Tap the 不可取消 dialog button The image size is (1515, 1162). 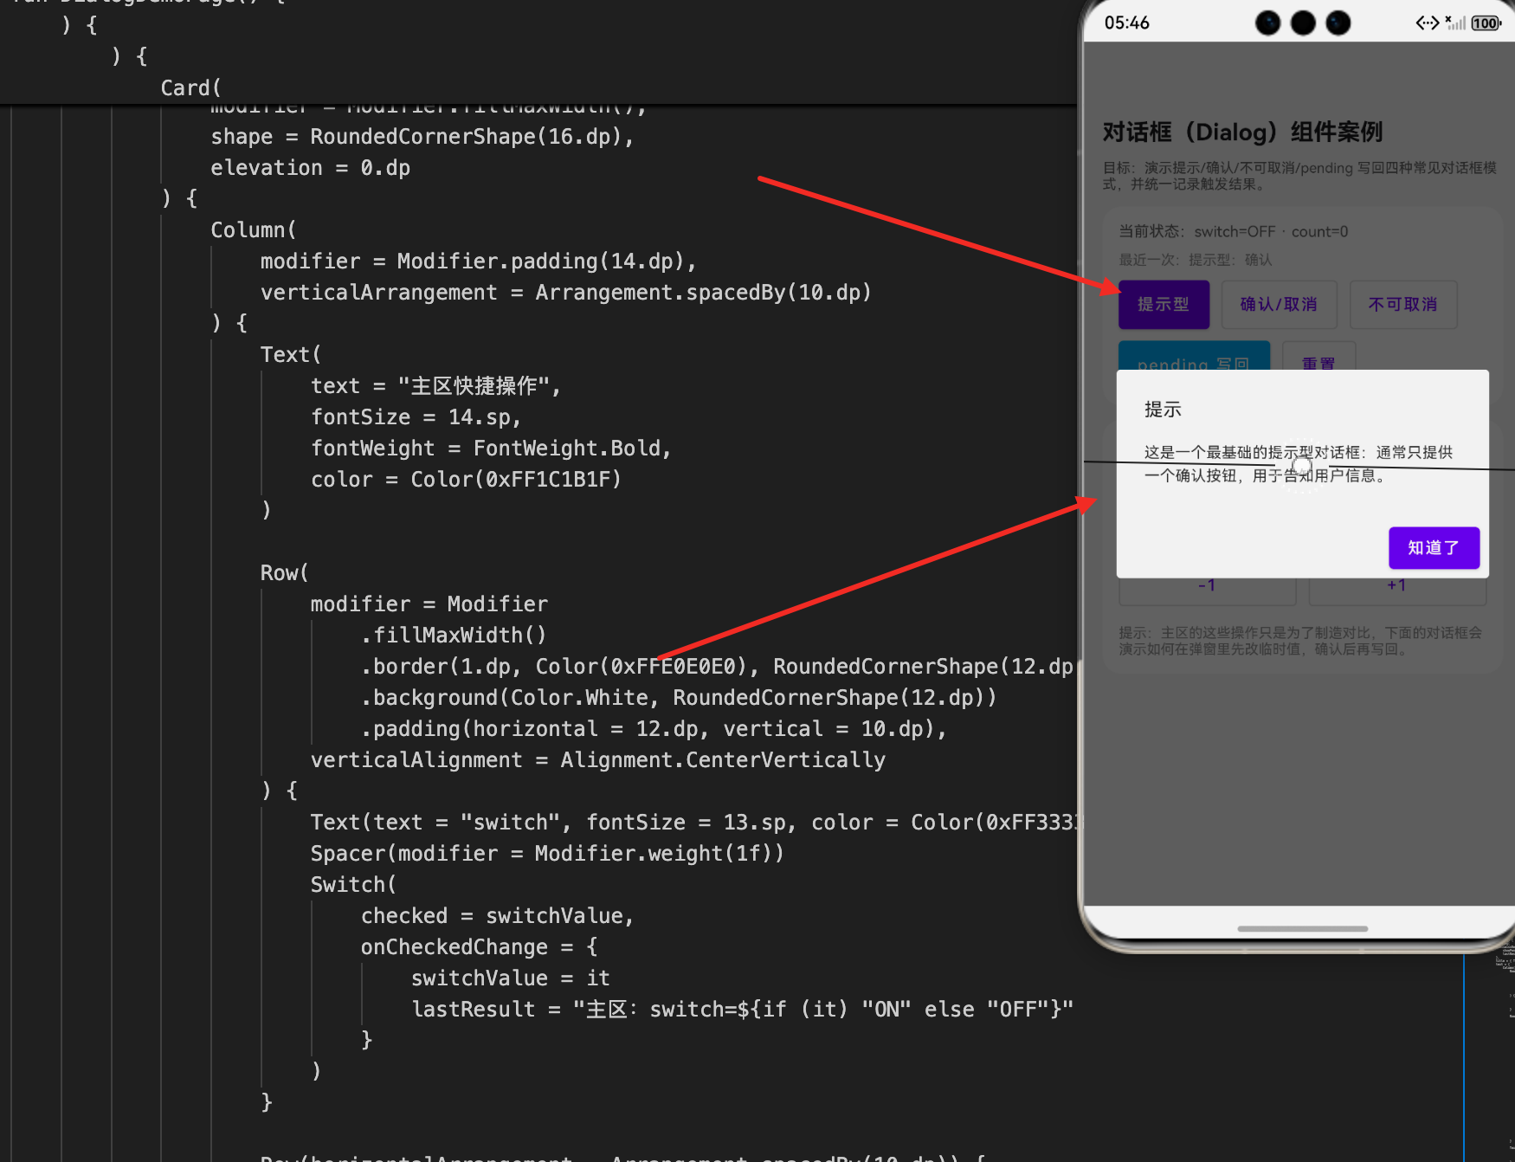1402,304
